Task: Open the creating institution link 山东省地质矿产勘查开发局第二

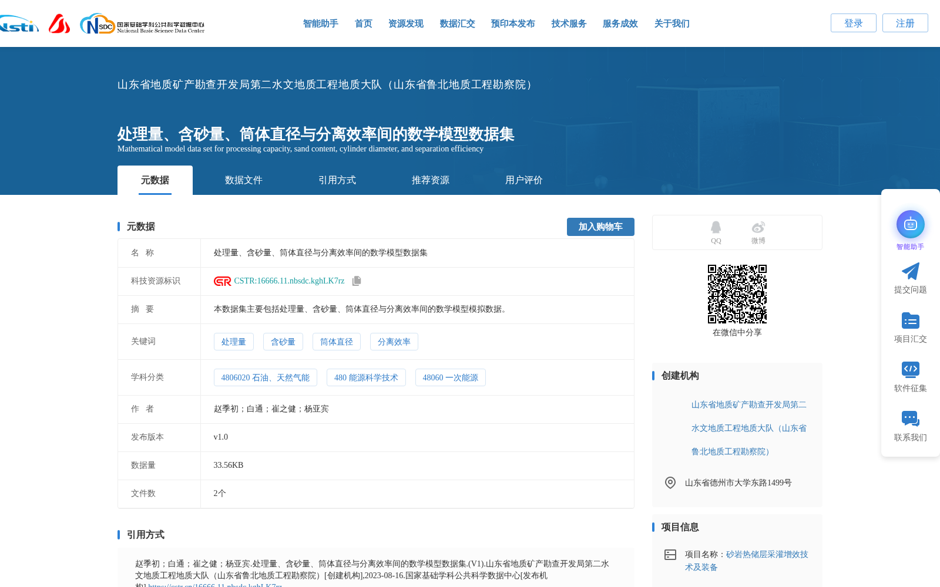Action: pyautogui.click(x=748, y=428)
